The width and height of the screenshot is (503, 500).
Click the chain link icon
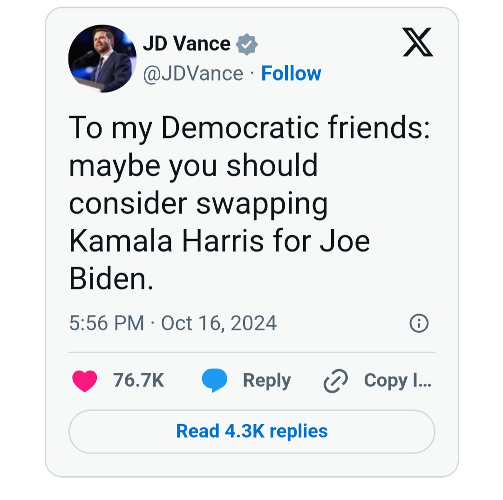click(x=335, y=381)
